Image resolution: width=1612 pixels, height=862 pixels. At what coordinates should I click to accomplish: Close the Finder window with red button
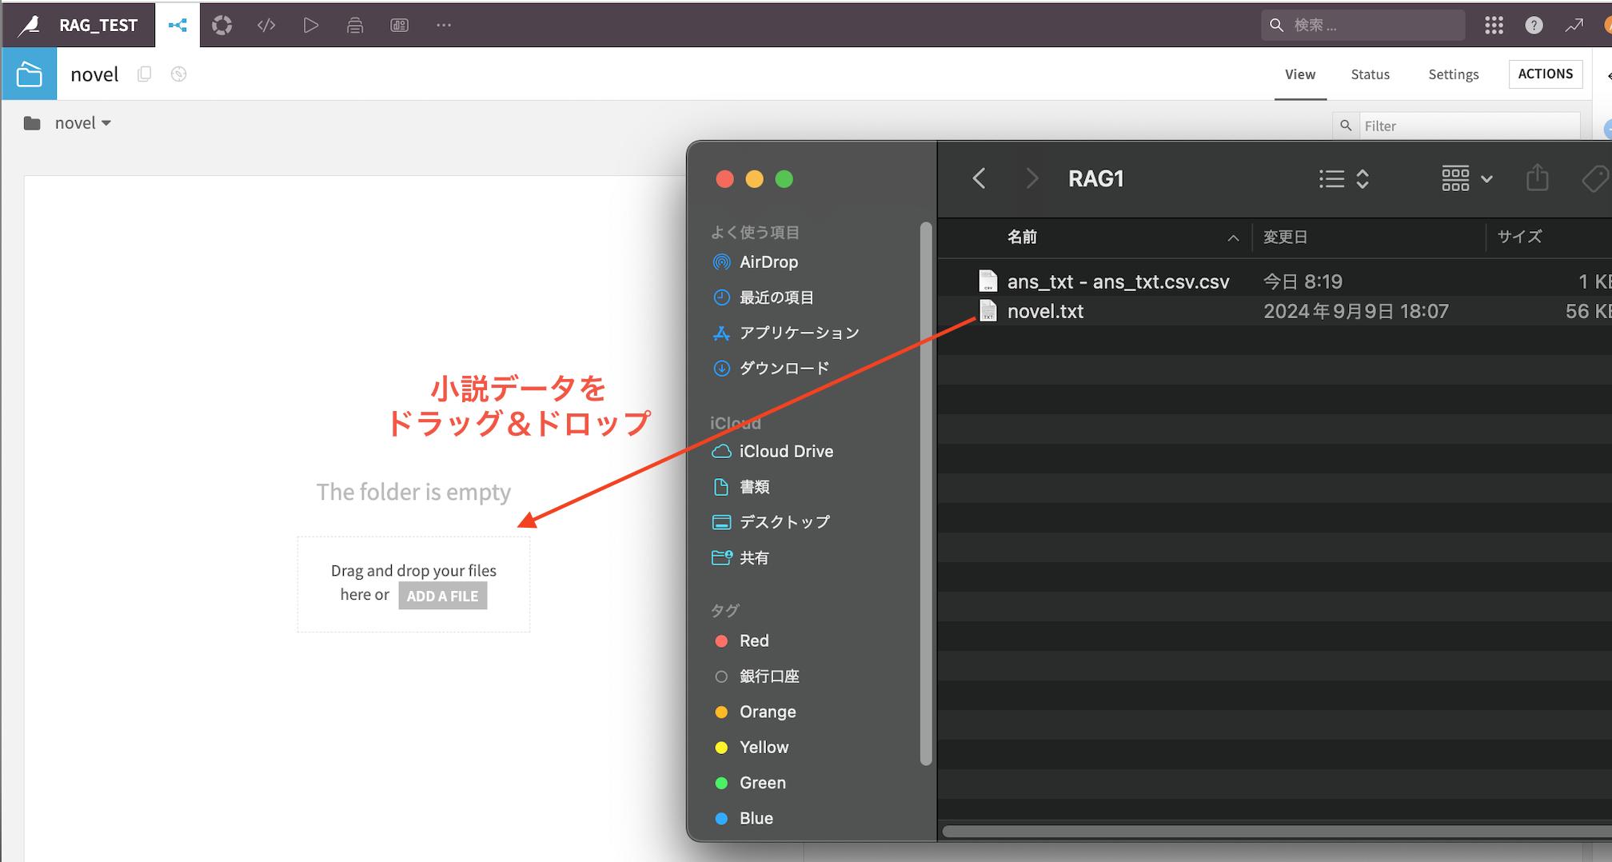point(725,179)
